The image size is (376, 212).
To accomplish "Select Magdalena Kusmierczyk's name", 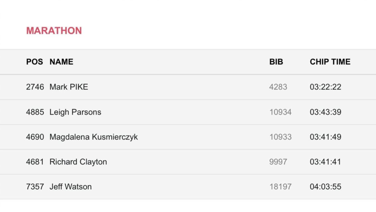I will coord(94,137).
